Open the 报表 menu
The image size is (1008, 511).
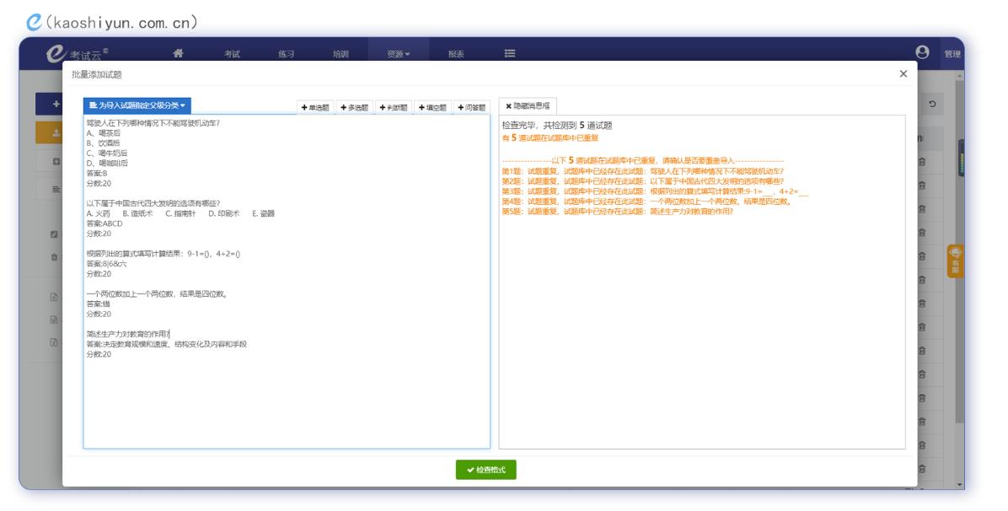tap(457, 54)
